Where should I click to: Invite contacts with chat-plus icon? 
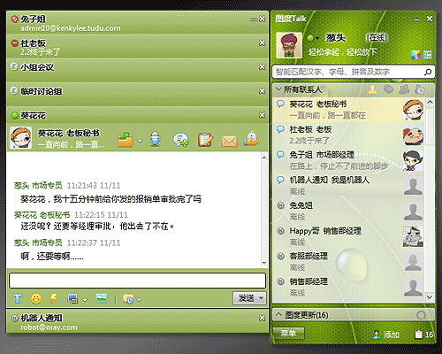coord(181,140)
